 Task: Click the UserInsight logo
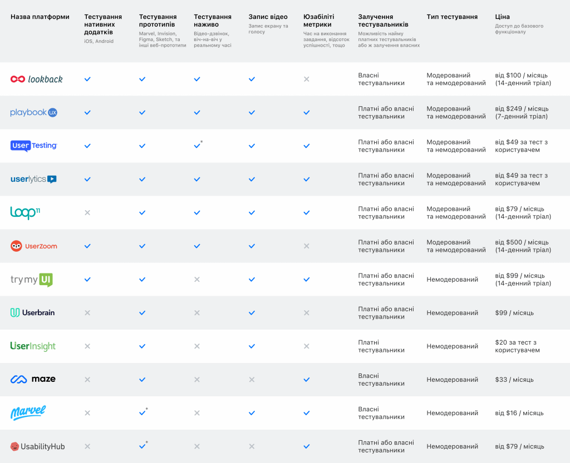pos(33,346)
